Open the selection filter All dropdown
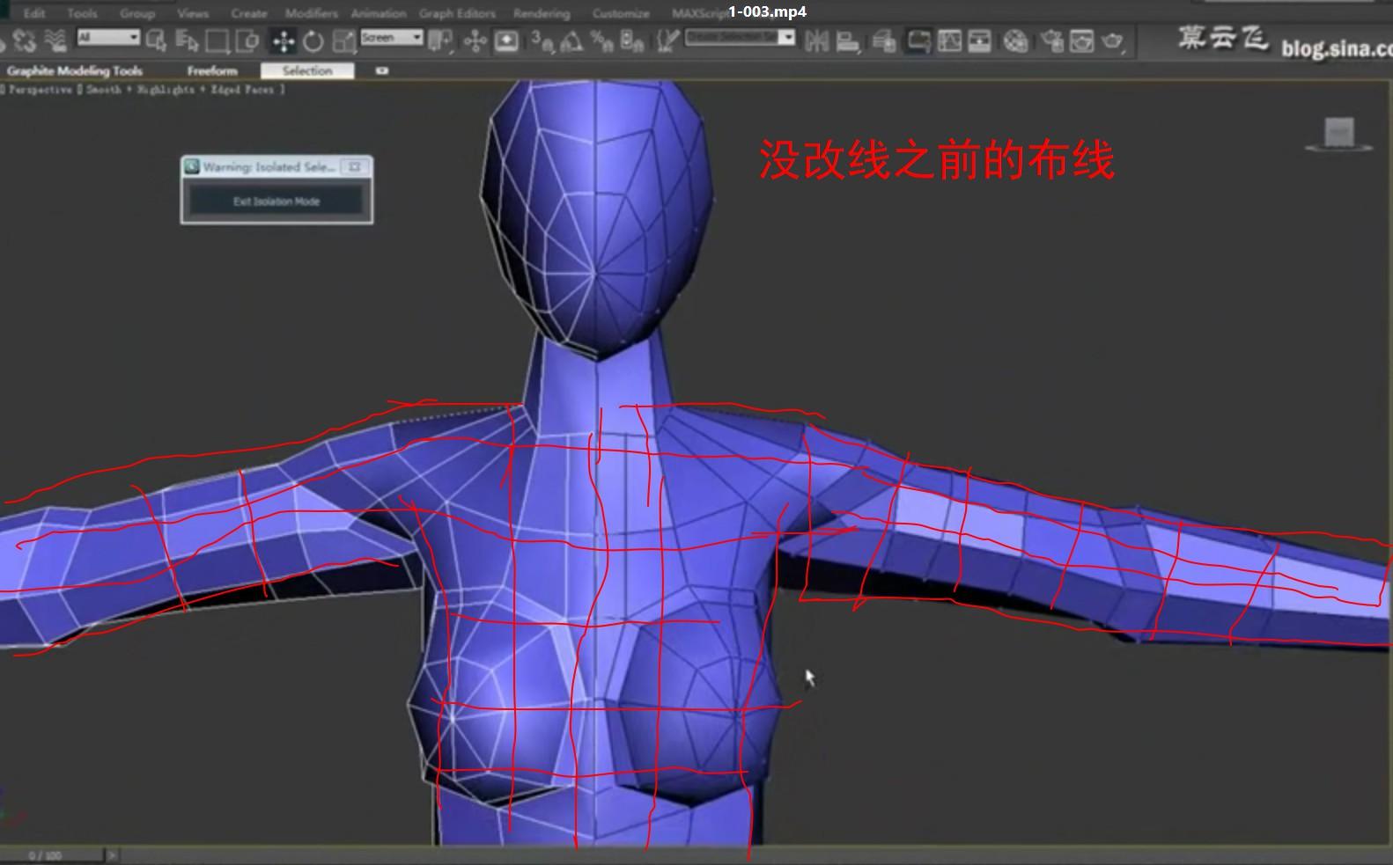 (x=108, y=37)
